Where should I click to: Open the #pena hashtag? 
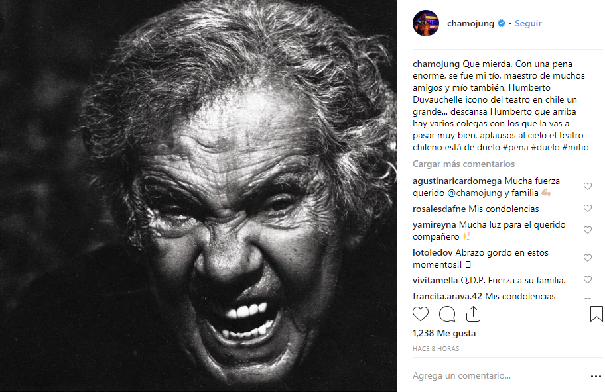tap(515, 148)
